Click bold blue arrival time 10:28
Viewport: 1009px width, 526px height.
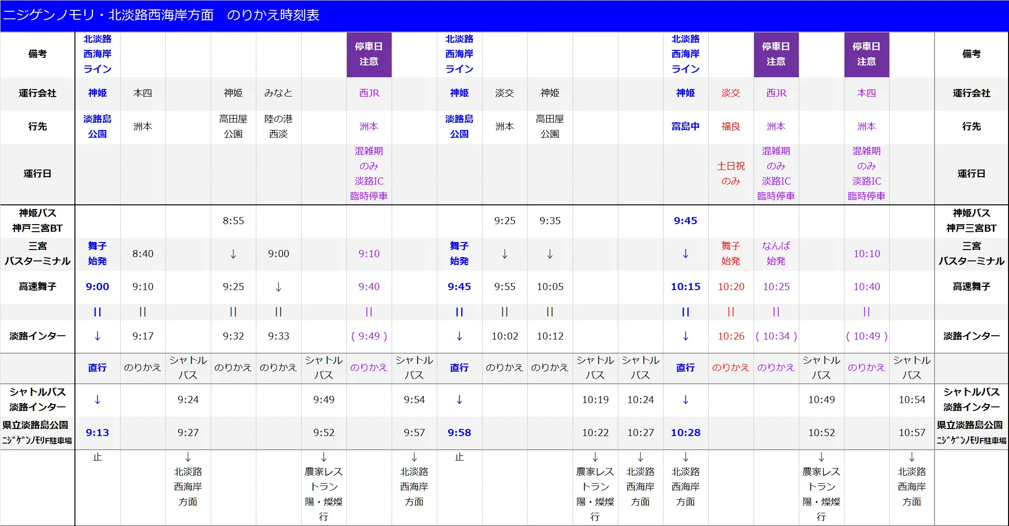(x=685, y=432)
